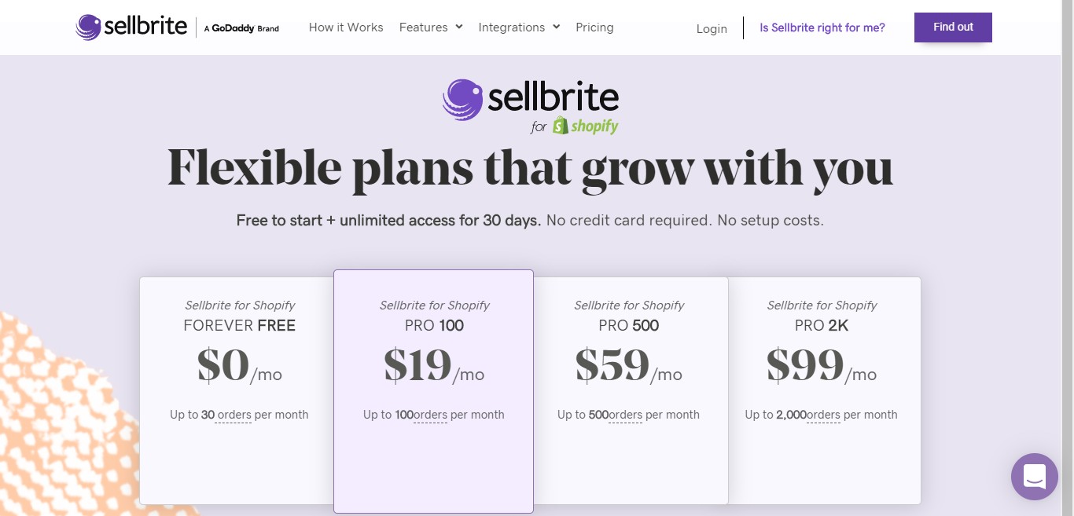This screenshot has height=516, width=1074.
Task: Click underlined 'orders' in Forever Free plan
Action: click(x=234, y=415)
